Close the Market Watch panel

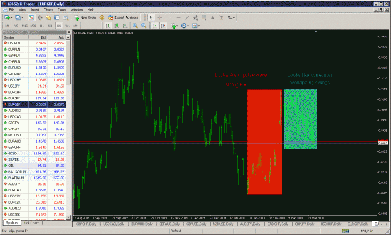click(69, 32)
